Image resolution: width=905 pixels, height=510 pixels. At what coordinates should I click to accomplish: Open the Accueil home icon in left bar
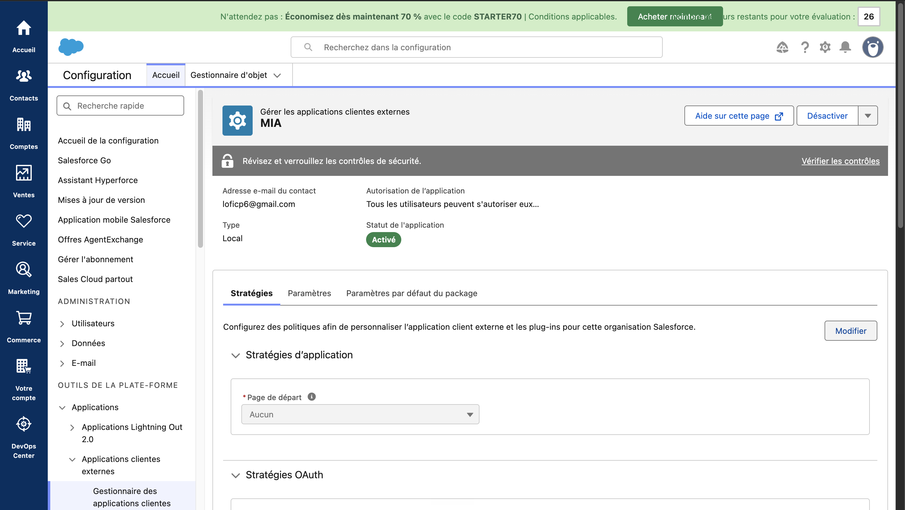24,28
